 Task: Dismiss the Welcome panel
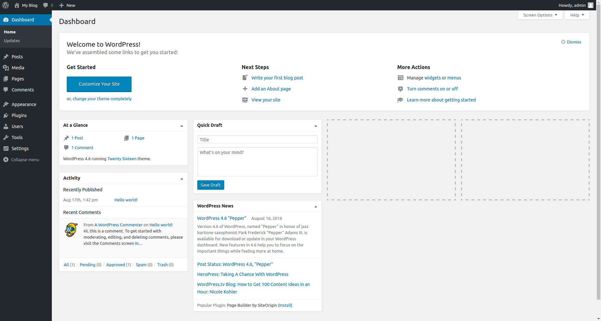[x=571, y=42]
